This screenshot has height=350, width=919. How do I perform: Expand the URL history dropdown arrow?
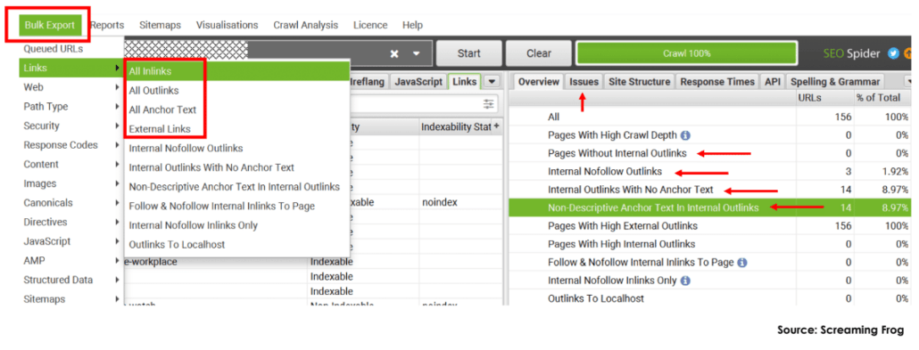pos(417,53)
